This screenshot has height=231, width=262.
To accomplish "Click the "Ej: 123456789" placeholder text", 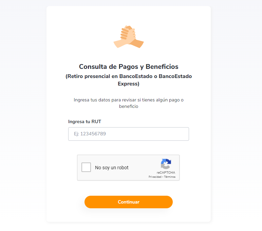I will point(90,134).
